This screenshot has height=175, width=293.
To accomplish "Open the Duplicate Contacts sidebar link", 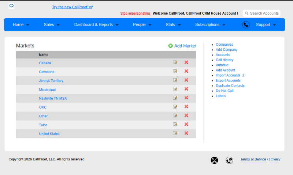I will 230,85.
